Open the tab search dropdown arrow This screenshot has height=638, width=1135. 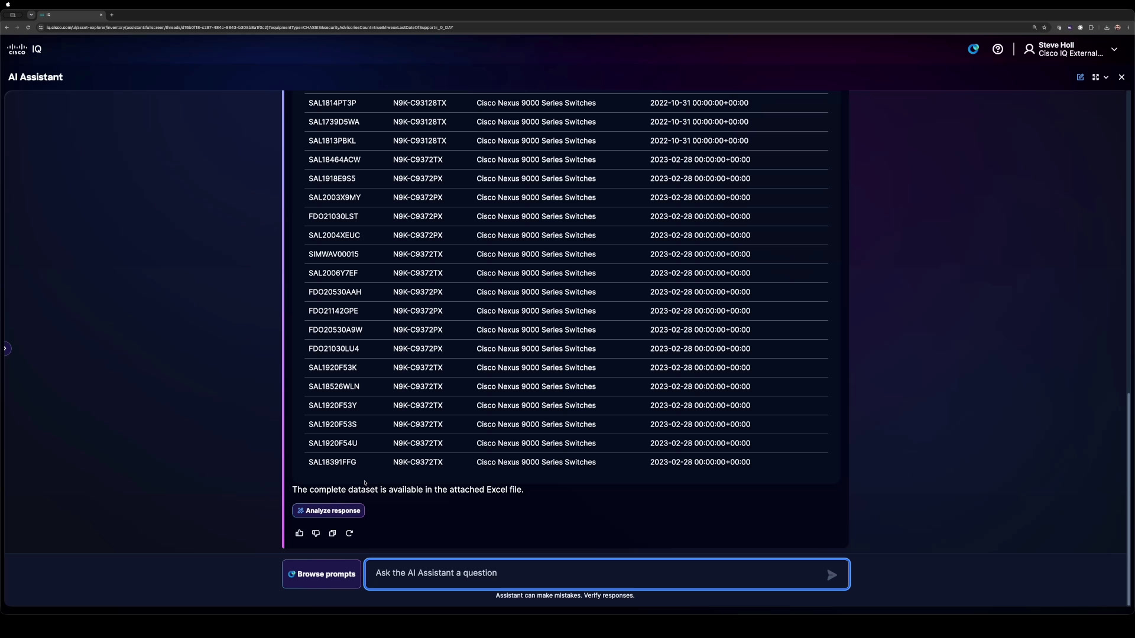point(31,15)
